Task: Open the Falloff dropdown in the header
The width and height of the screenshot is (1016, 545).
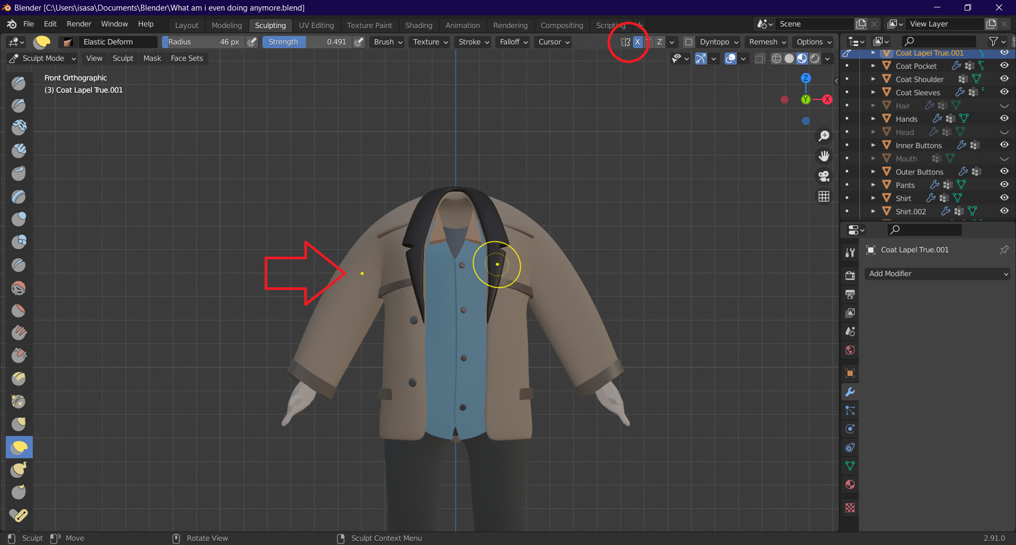Action: click(x=512, y=42)
